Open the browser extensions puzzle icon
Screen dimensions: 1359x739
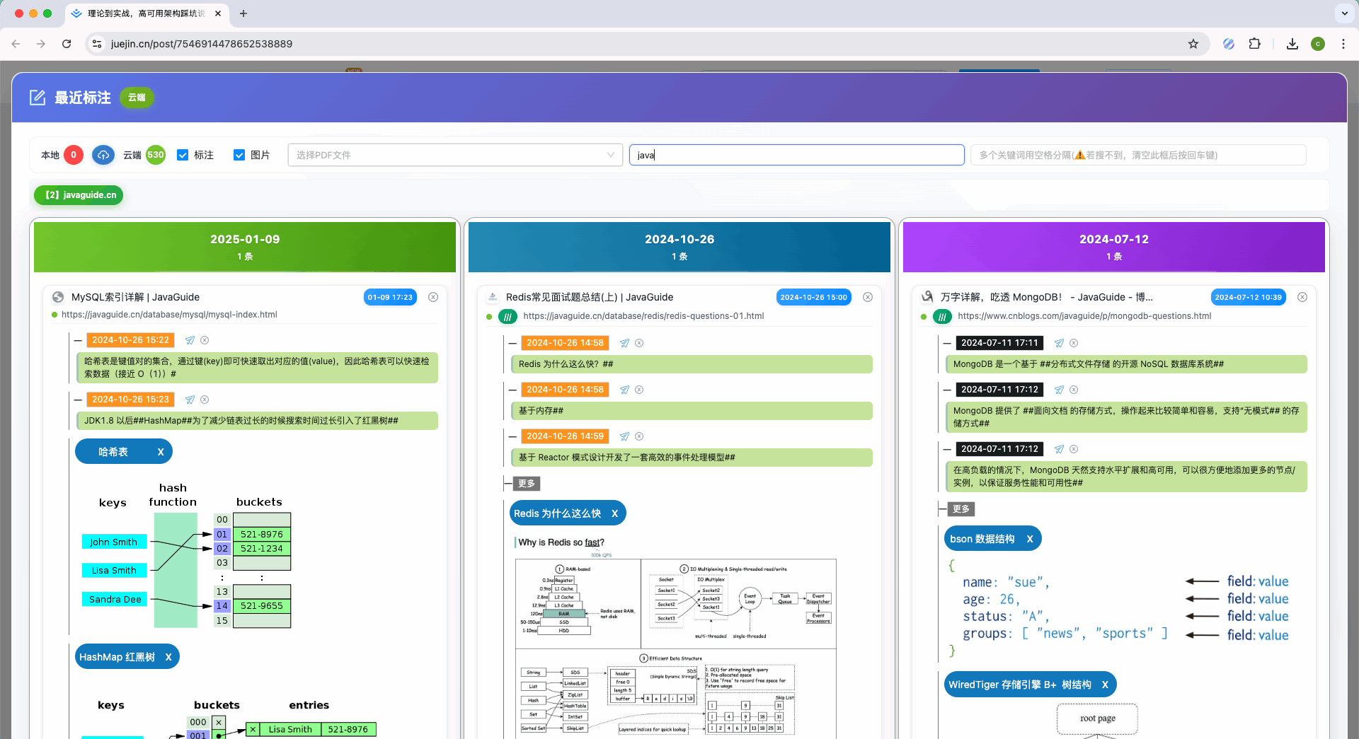tap(1254, 44)
